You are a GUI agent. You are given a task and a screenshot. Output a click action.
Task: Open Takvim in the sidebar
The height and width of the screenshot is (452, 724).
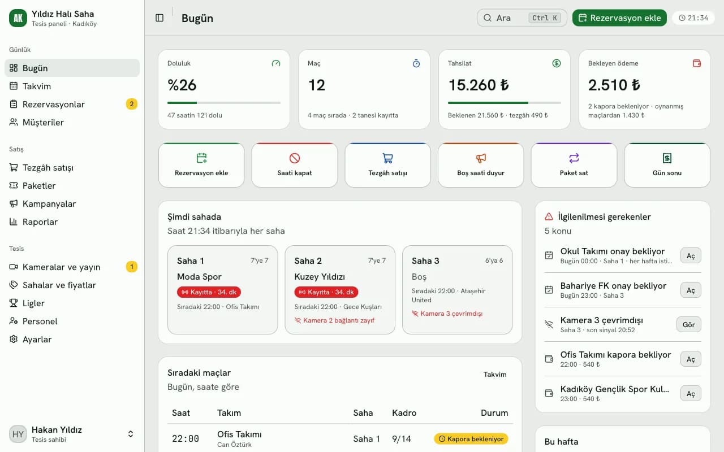(x=72, y=86)
